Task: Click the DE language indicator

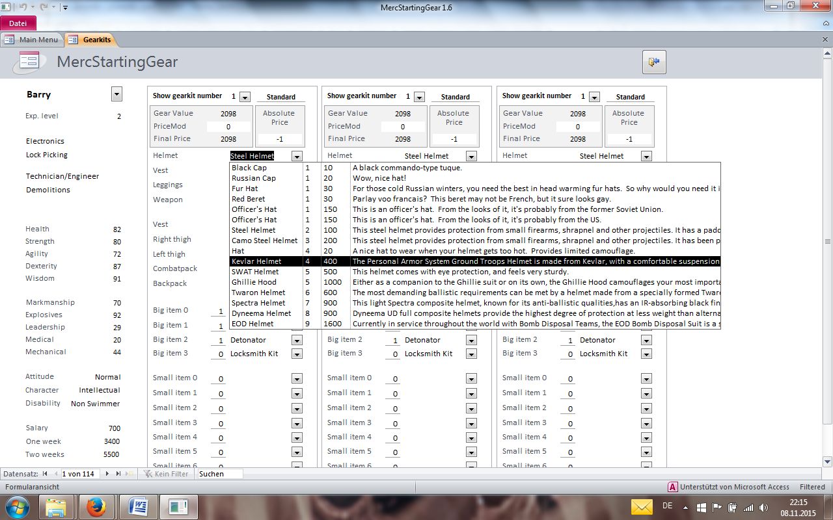Action: point(667,506)
